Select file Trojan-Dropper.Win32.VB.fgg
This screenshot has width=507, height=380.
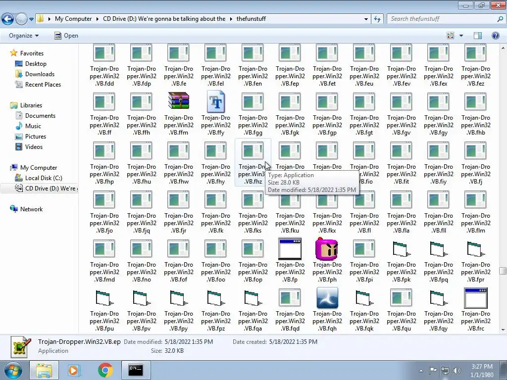253,113
